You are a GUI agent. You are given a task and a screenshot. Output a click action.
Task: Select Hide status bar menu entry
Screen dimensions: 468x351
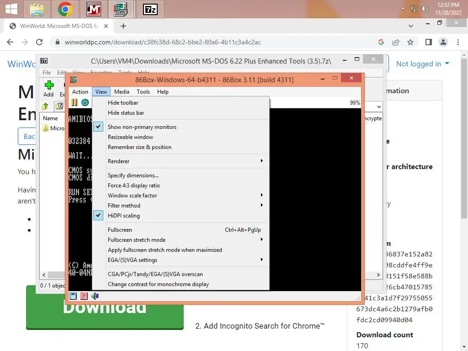point(181,113)
